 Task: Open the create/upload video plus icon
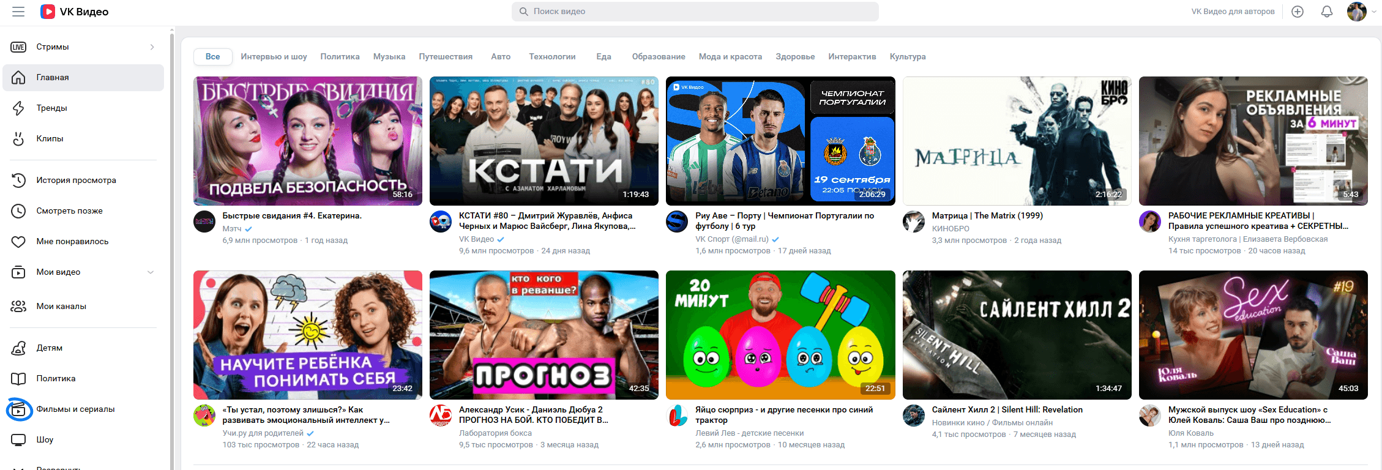(1298, 12)
